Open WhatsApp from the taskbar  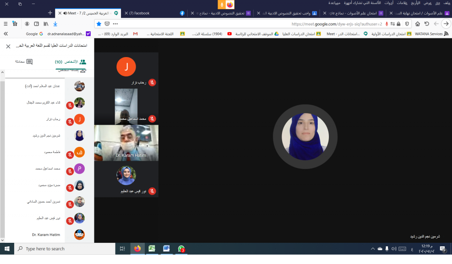(x=181, y=249)
